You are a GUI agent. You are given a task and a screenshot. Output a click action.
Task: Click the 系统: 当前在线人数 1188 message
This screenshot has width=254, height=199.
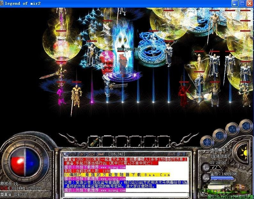point(87,171)
